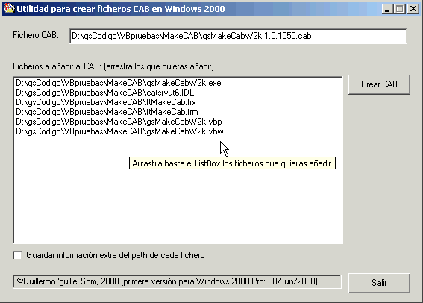Maximize the Utilidad para crear ficheros window
Screen dimensions: 423x303
[x=400, y=9]
